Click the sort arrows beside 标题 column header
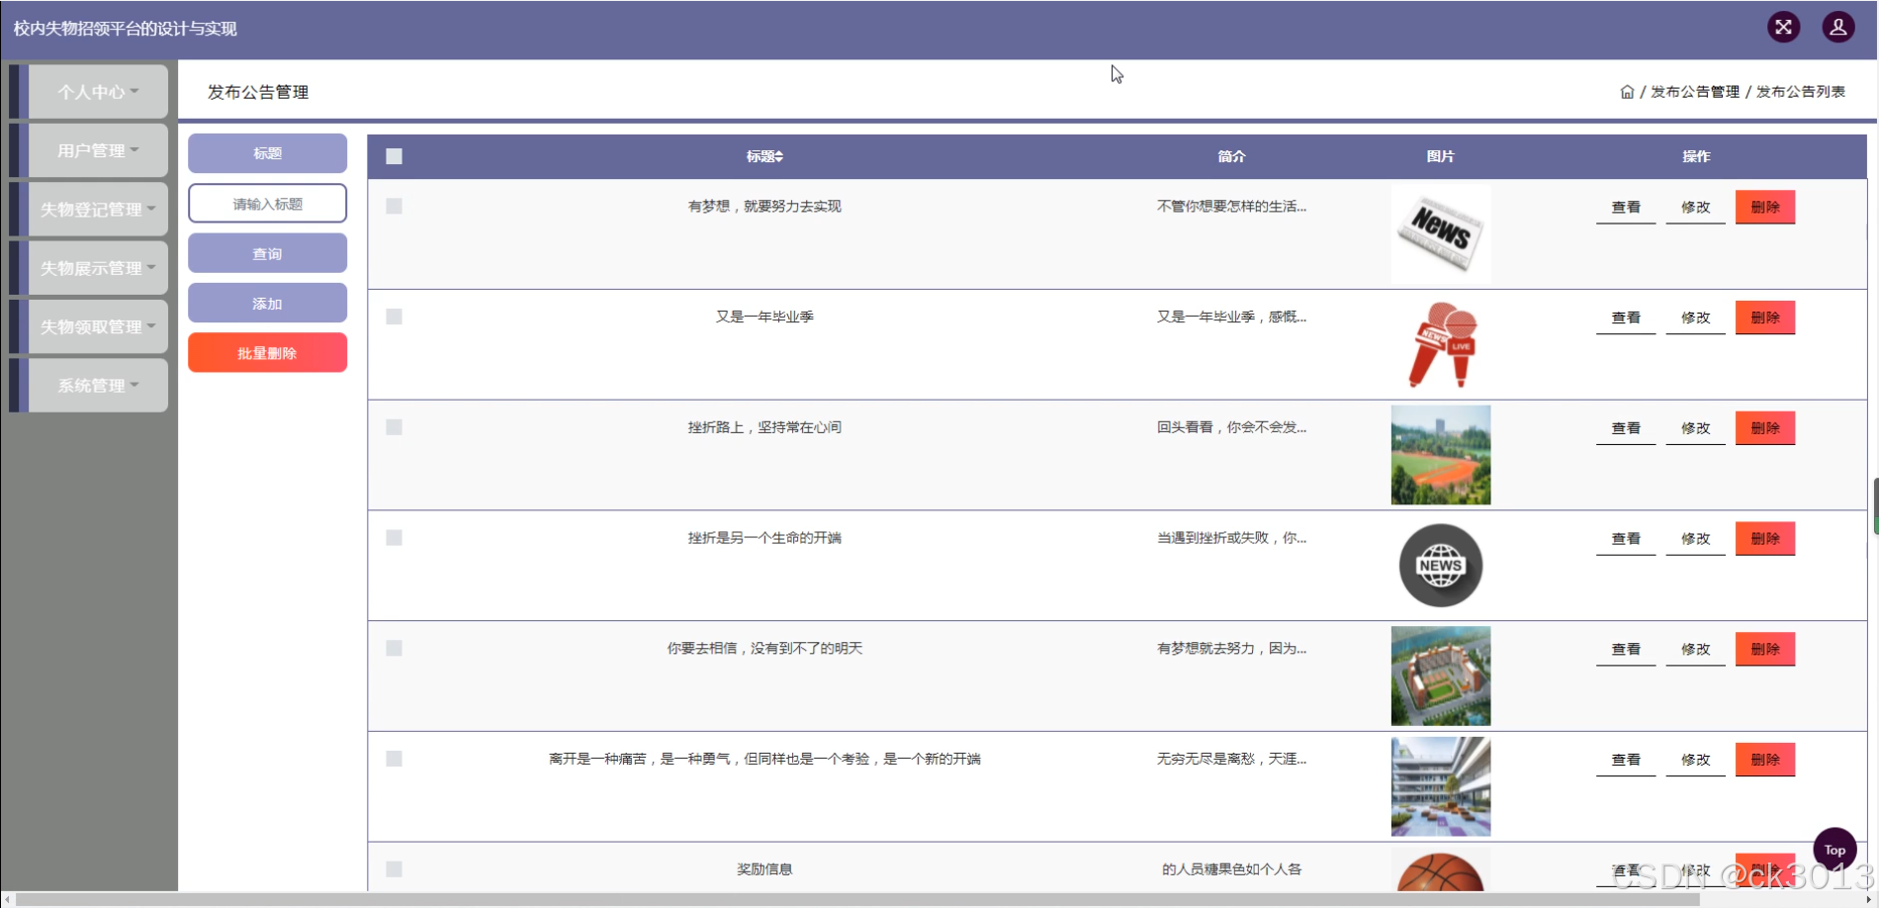1879x908 pixels. point(779,156)
